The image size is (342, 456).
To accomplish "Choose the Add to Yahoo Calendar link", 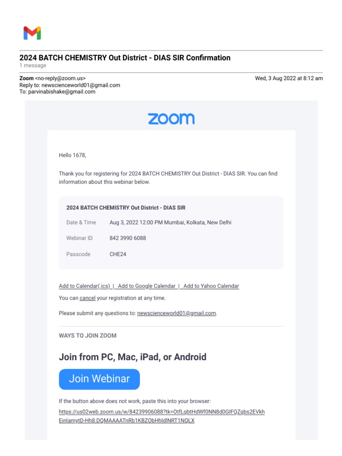I will pos(211,286).
